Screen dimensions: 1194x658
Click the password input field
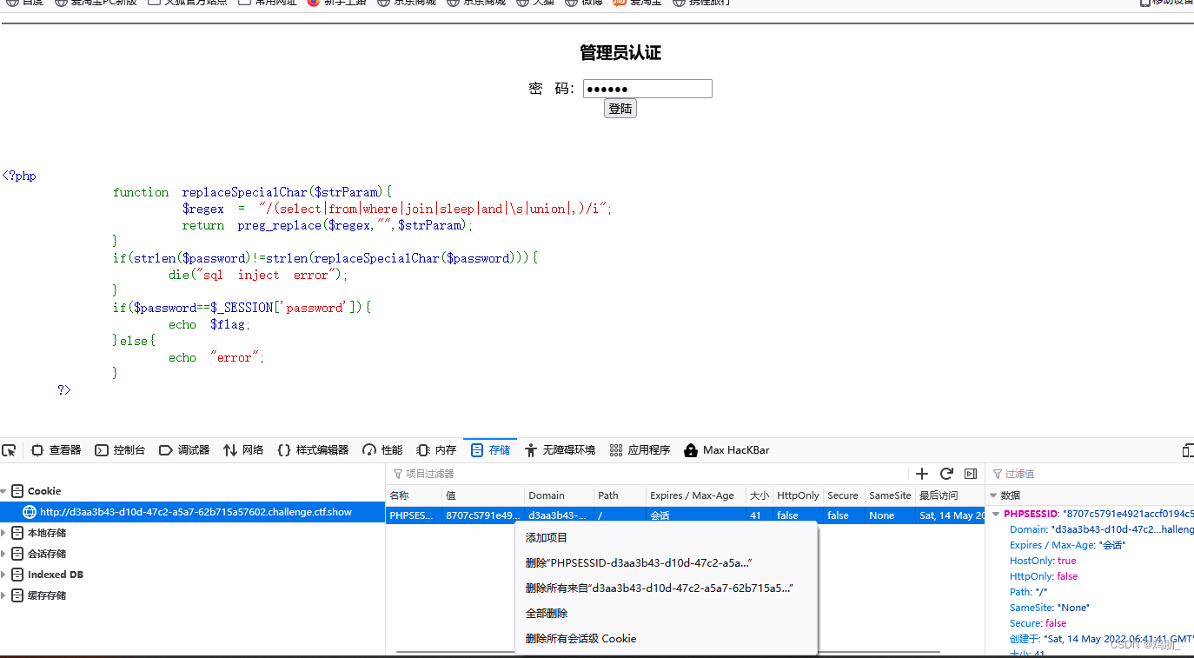tap(647, 88)
